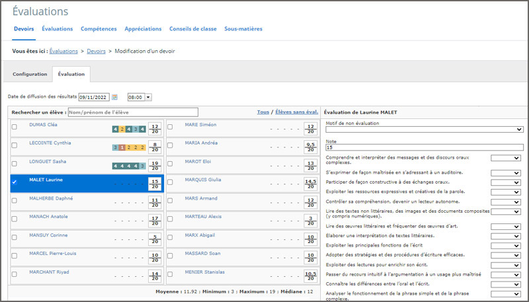Open the calendar date picker icon
This screenshot has height=302, width=529.
click(x=114, y=97)
